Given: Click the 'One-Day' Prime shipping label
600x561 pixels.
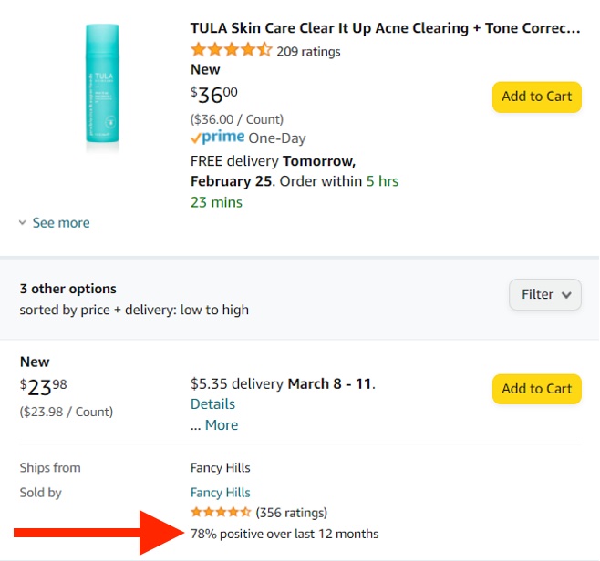Looking at the screenshot, I should tap(277, 138).
